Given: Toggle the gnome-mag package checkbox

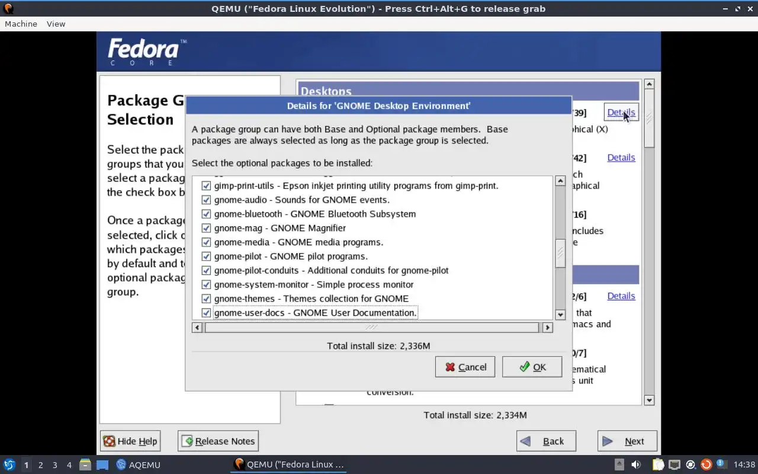Looking at the screenshot, I should click(206, 228).
